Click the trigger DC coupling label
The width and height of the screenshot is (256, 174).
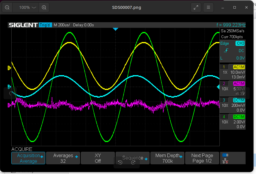(241, 51)
